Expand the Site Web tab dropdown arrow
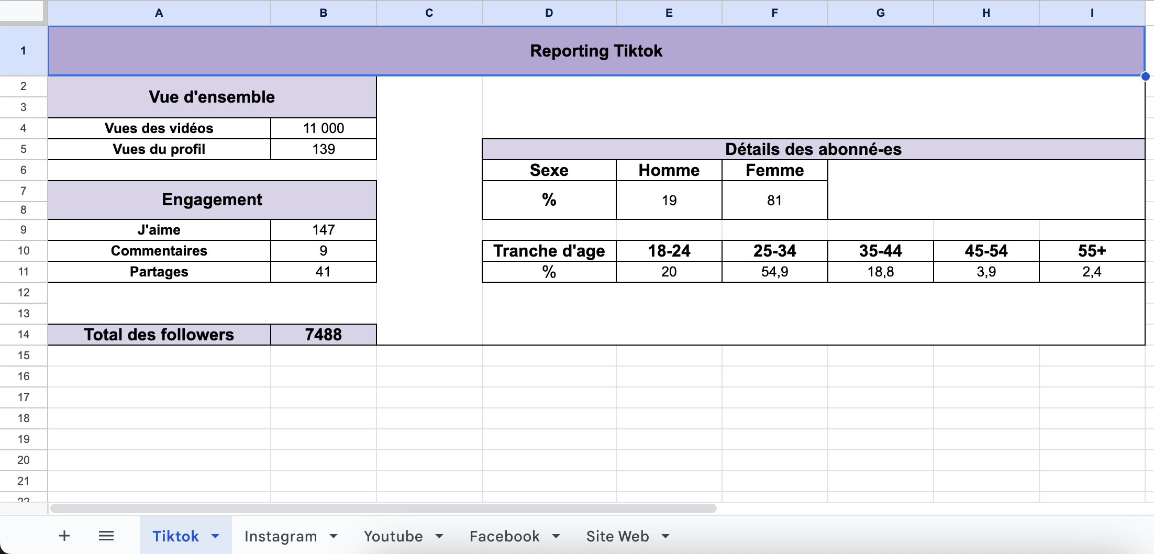Viewport: 1154px width, 554px height. (x=665, y=536)
